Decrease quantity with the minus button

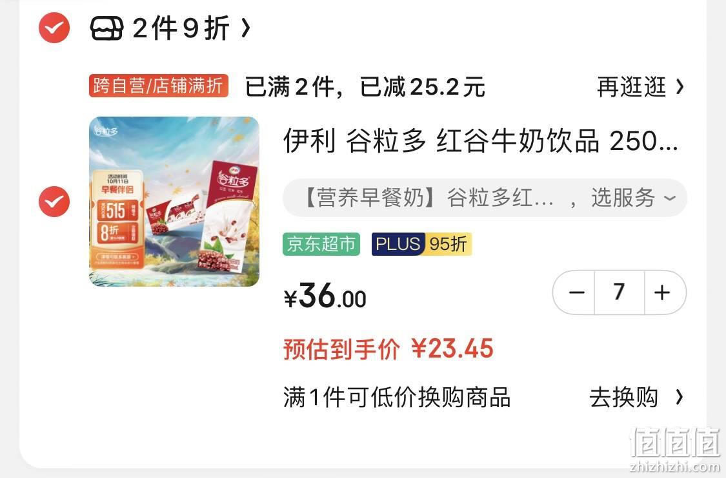(576, 292)
